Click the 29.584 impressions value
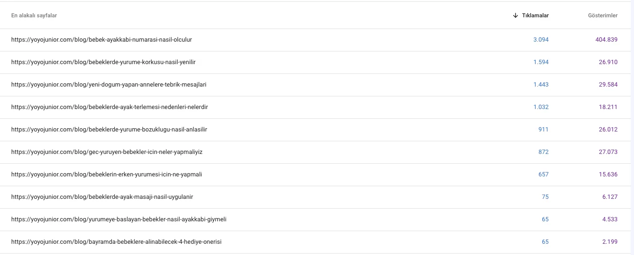Image resolution: width=634 pixels, height=255 pixels. [x=608, y=85]
